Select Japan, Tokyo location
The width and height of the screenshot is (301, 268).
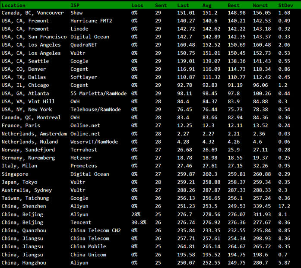(19, 182)
